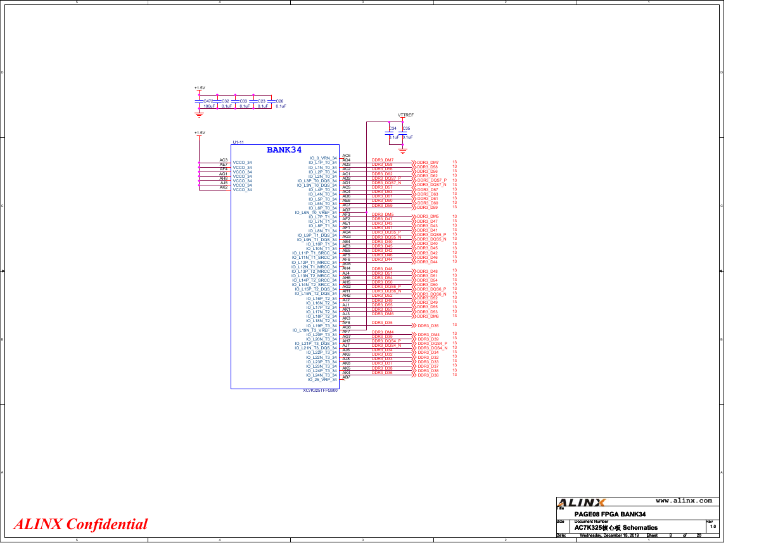The image size is (778, 550).
Task: Click capacitor label C33
Action: click(243, 101)
